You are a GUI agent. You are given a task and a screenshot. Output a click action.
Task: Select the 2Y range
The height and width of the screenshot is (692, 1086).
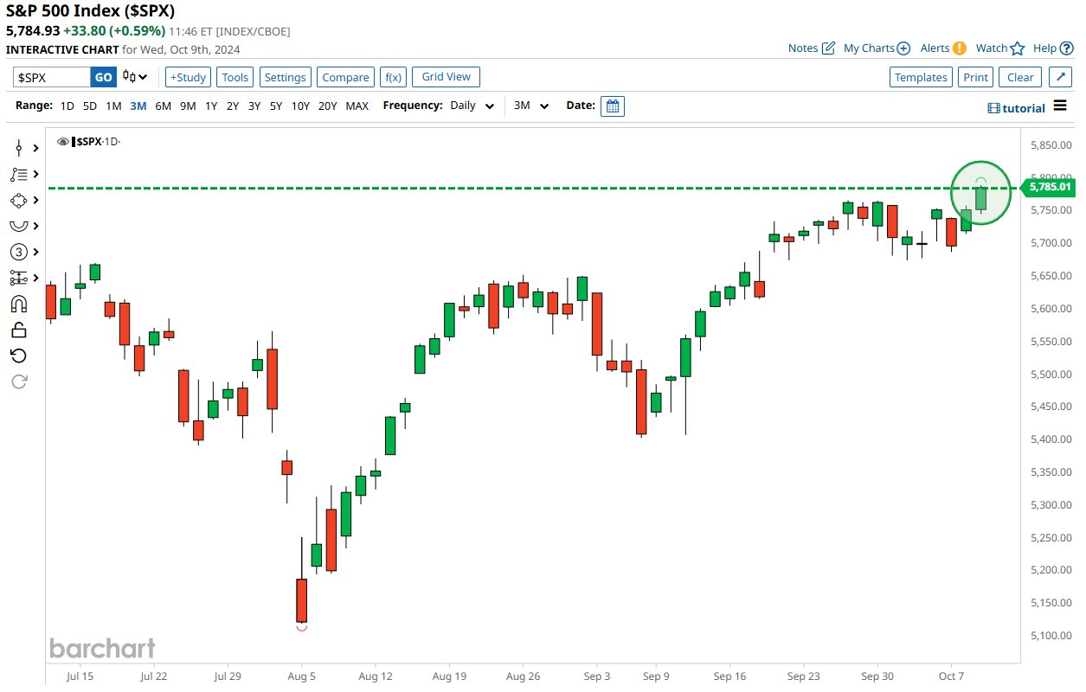(233, 106)
